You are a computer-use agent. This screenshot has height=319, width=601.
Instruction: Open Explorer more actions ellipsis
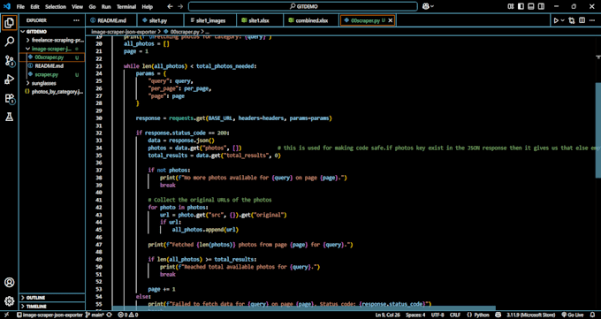pos(76,20)
